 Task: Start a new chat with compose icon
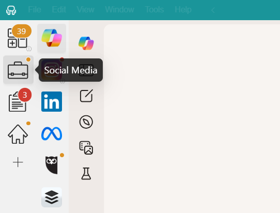click(x=86, y=96)
